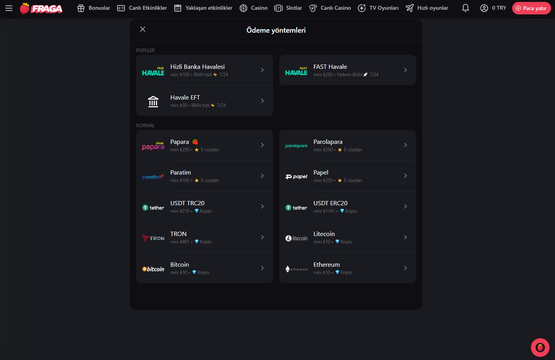
Task: Open the notifications bell
Action: tap(465, 8)
